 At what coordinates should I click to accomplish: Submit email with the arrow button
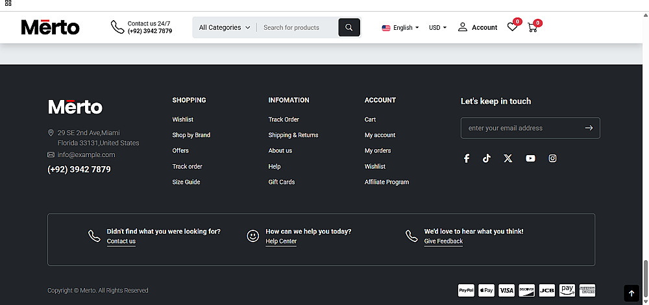[589, 128]
